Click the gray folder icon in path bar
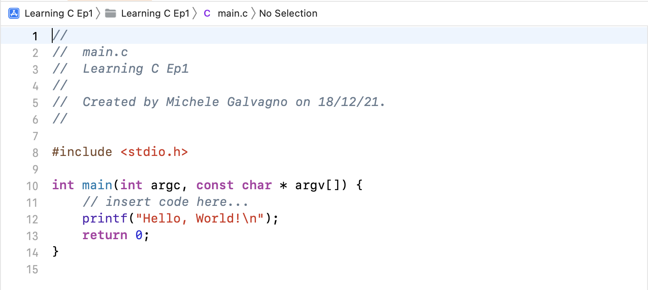 coord(111,14)
